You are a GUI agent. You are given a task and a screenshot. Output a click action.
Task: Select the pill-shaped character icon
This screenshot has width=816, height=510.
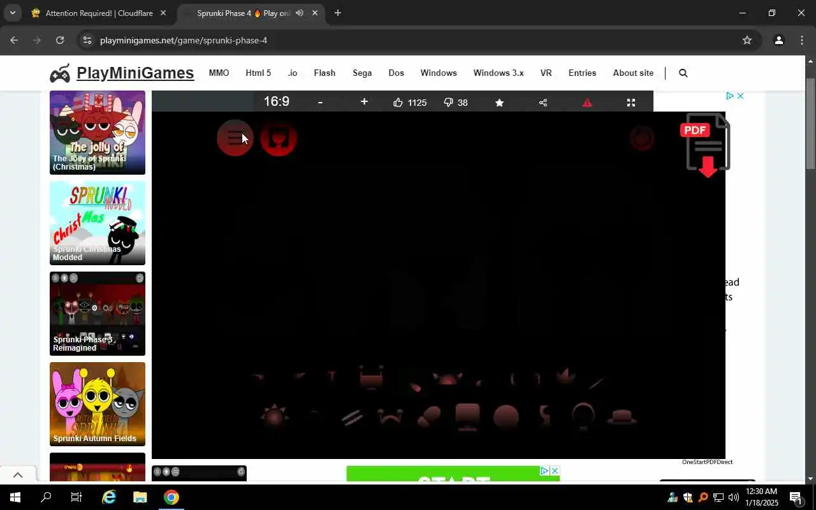[x=428, y=416]
